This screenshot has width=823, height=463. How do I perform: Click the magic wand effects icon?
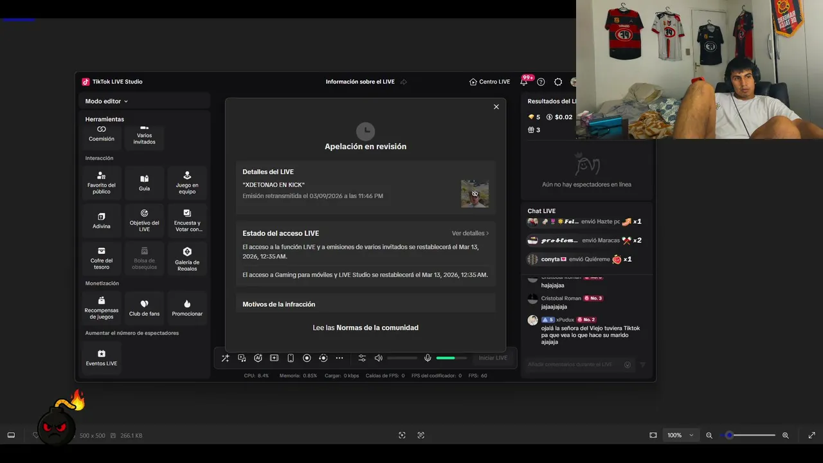225,358
